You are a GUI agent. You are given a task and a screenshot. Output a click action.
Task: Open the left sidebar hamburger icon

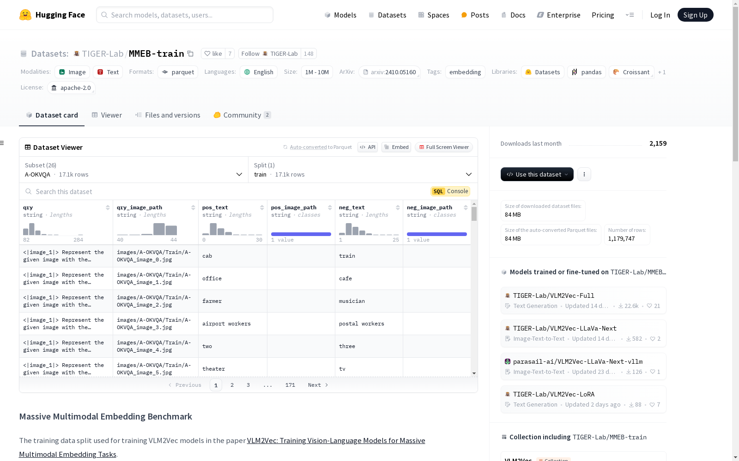point(2,143)
